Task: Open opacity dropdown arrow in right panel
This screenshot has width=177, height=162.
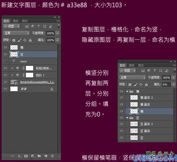Action: click(173, 78)
